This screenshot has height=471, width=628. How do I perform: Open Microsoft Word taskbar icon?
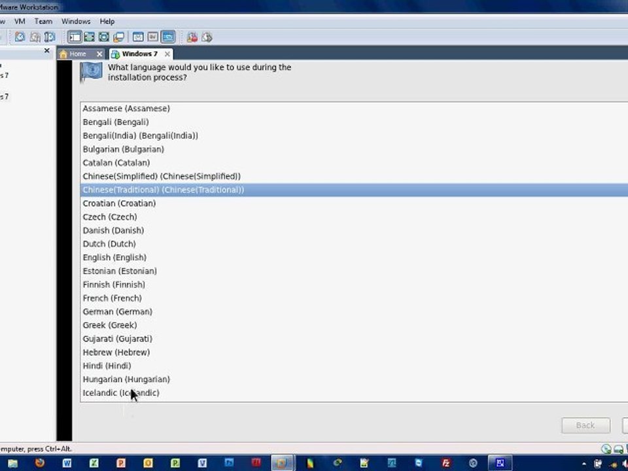click(67, 463)
